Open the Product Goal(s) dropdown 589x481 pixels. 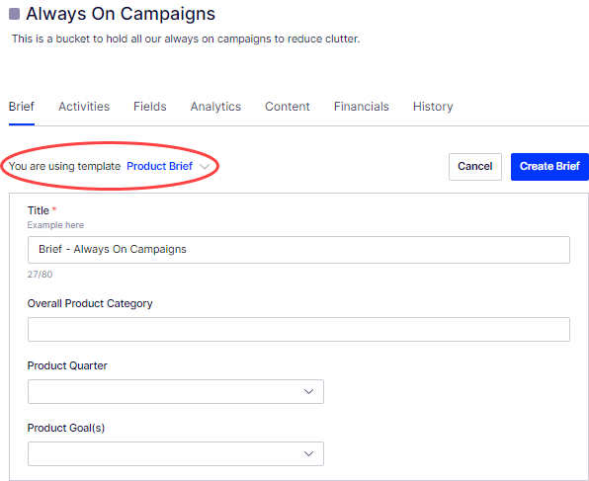[x=176, y=454]
